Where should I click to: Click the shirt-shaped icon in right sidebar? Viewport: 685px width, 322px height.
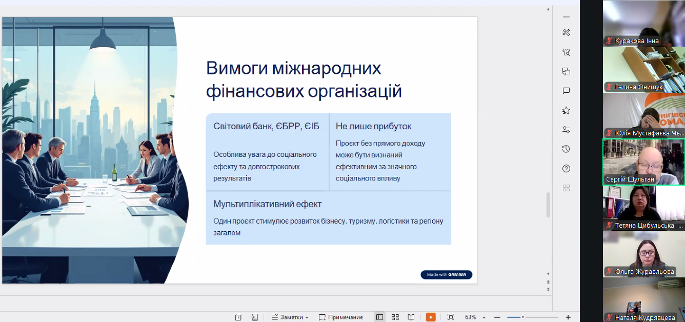(566, 52)
